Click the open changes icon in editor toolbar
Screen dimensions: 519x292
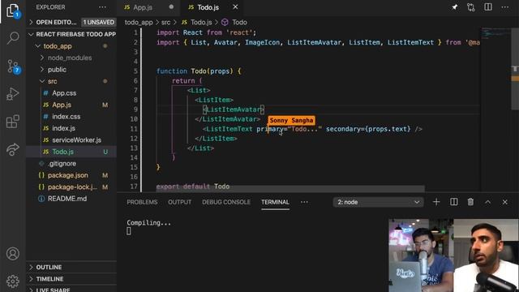pyautogui.click(x=470, y=7)
